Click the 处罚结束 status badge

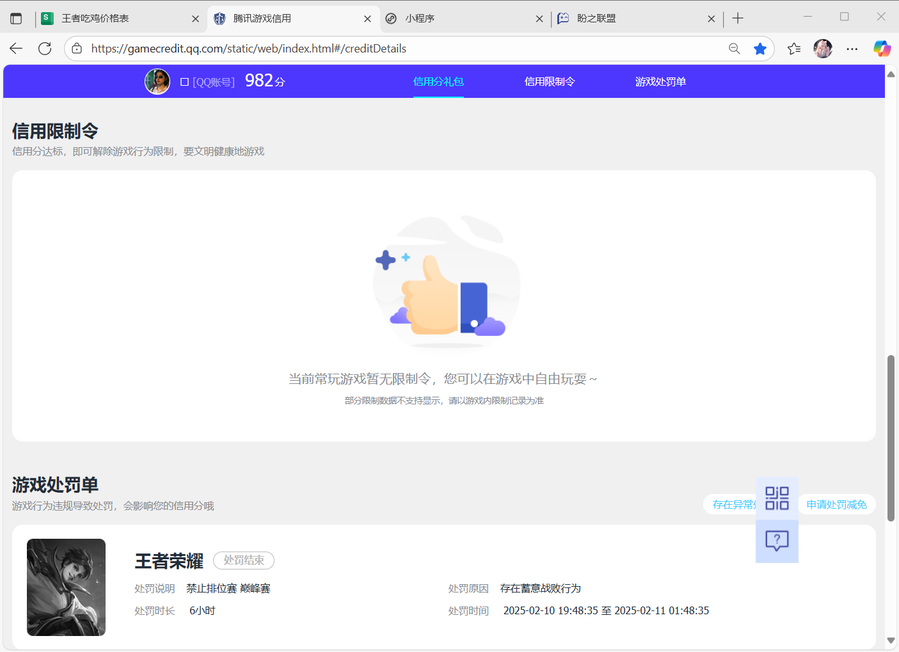tap(244, 561)
